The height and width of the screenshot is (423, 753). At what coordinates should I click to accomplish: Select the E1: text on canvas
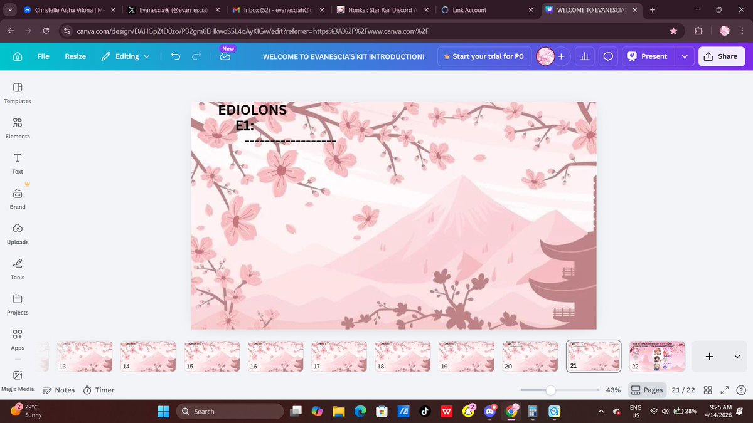click(x=245, y=126)
